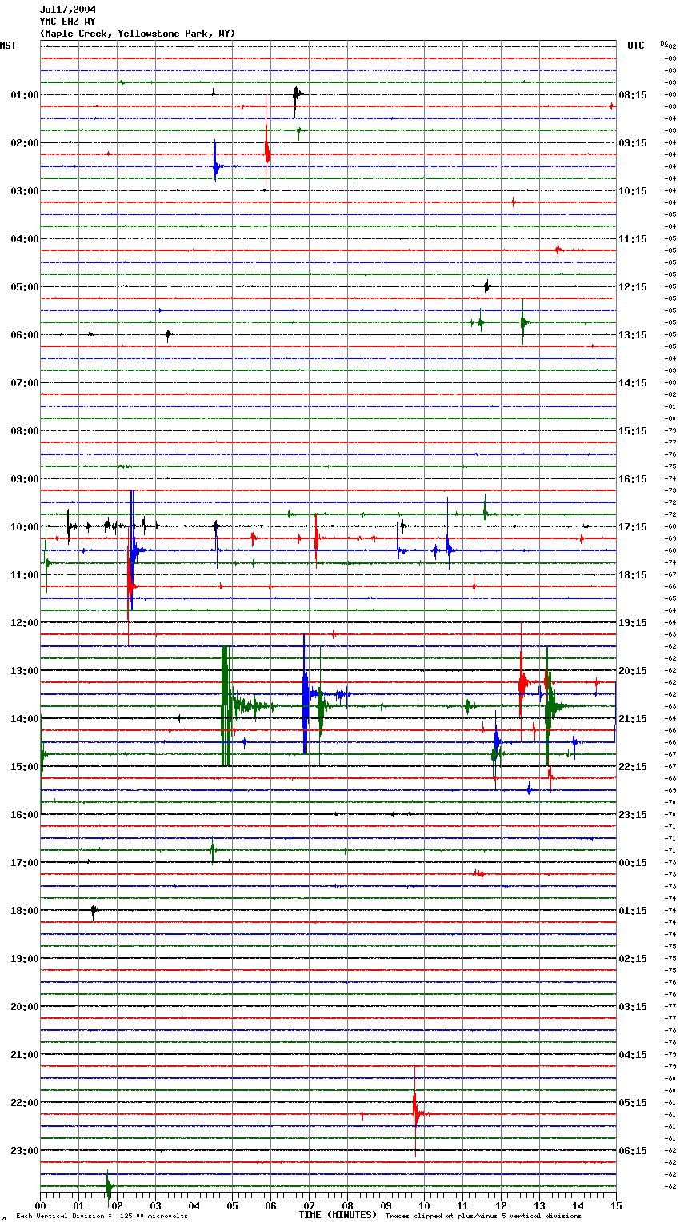This screenshot has height=1227, width=680.
Task: Select the MST timezone header
Action: (x=8, y=46)
